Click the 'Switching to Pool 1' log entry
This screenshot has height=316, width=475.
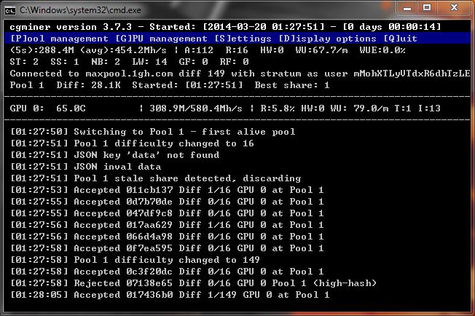point(153,132)
